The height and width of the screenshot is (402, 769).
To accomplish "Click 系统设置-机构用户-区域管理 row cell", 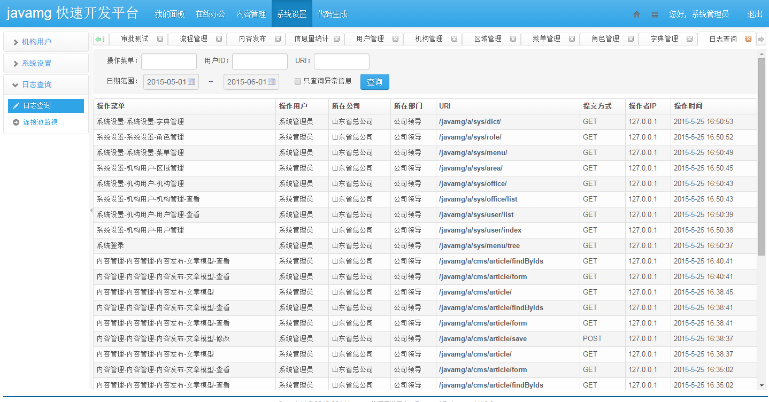I will (x=184, y=168).
